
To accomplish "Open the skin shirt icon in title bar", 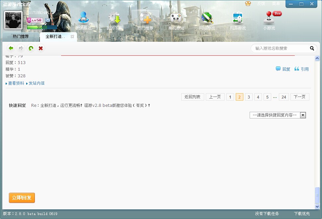I will [x=248, y=4].
